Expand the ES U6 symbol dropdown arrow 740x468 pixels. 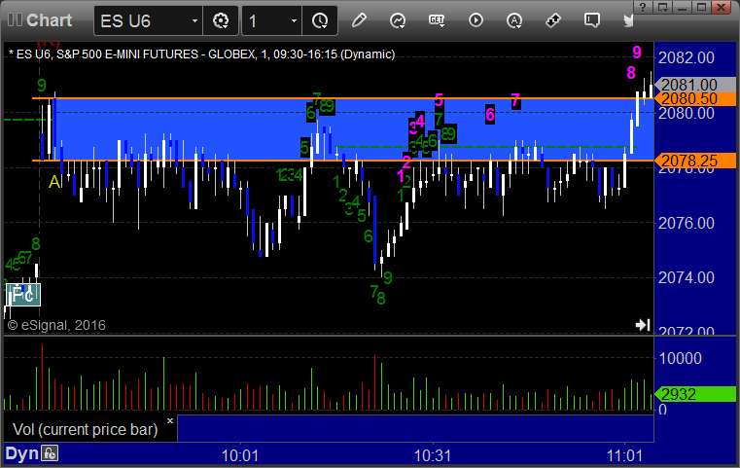point(194,20)
